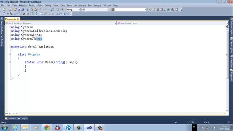This screenshot has height=131, width=233.
Task: Collapse the namespace ders1_başlangıç outlining block
Action: tap(10, 47)
